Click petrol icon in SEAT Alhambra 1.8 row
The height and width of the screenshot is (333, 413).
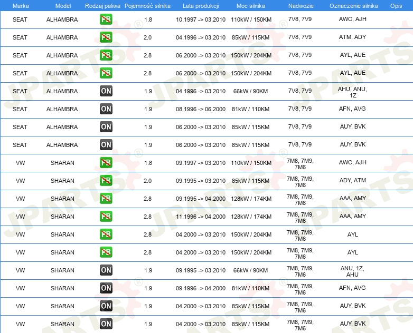[x=106, y=19]
